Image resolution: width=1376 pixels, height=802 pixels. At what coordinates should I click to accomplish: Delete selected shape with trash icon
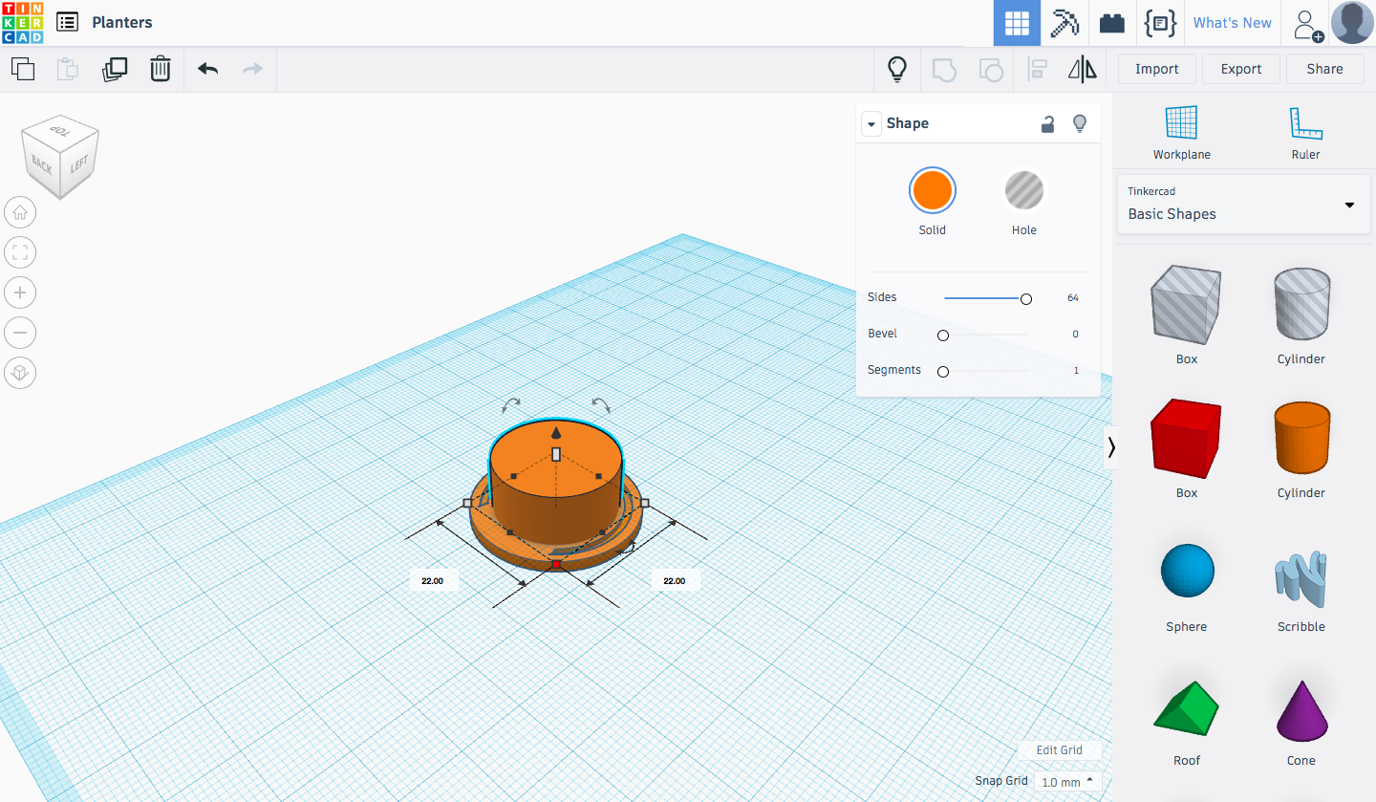(x=161, y=69)
